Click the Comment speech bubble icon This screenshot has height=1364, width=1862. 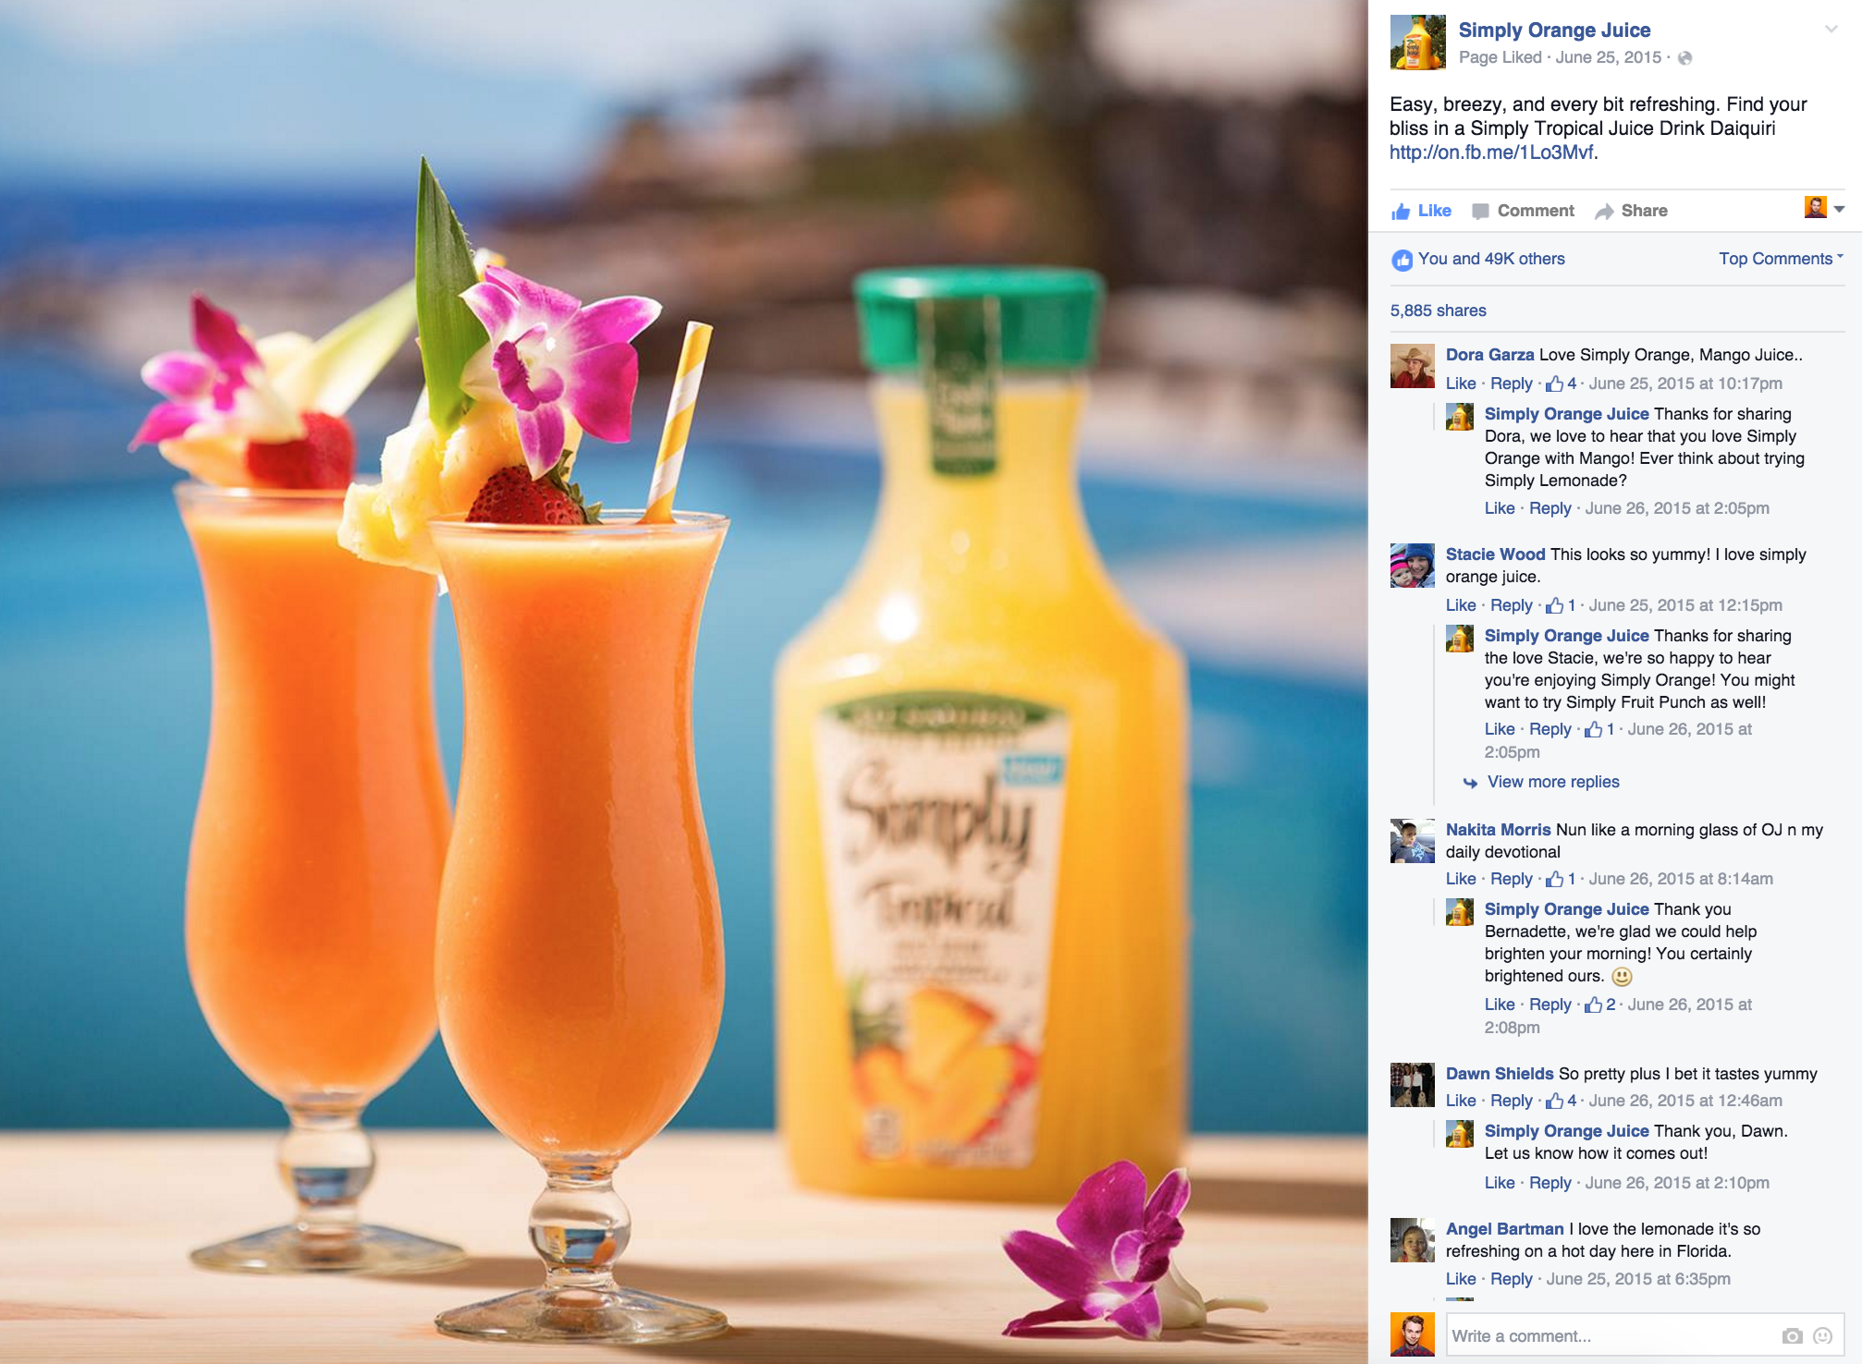(x=1480, y=212)
